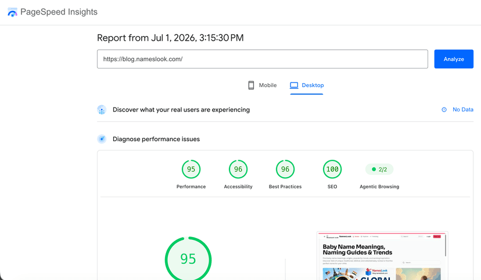Click the desktop laptop icon
The height and width of the screenshot is (280, 481).
(x=294, y=85)
